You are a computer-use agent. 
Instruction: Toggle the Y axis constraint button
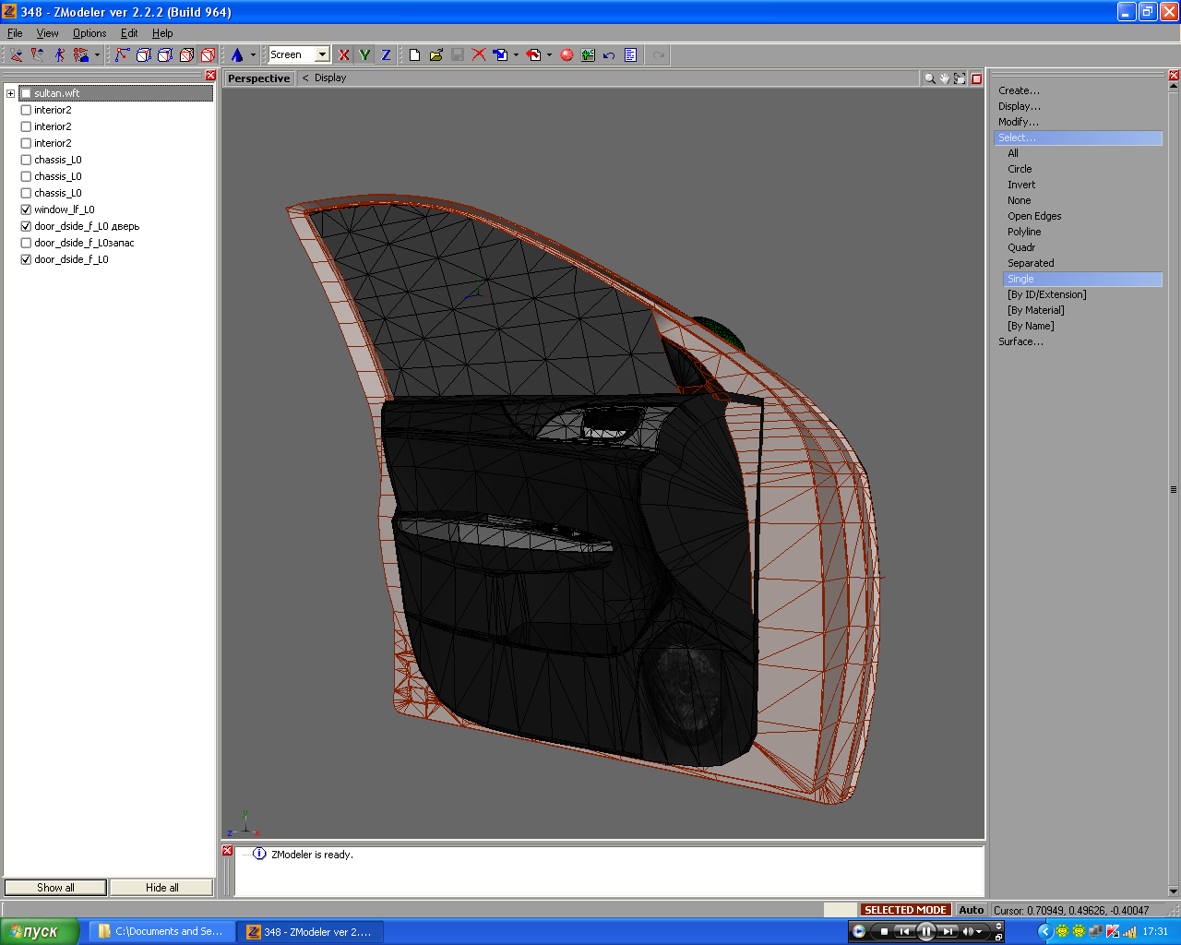364,55
